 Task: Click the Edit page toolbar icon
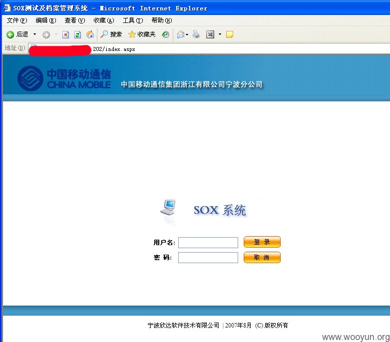(210, 34)
